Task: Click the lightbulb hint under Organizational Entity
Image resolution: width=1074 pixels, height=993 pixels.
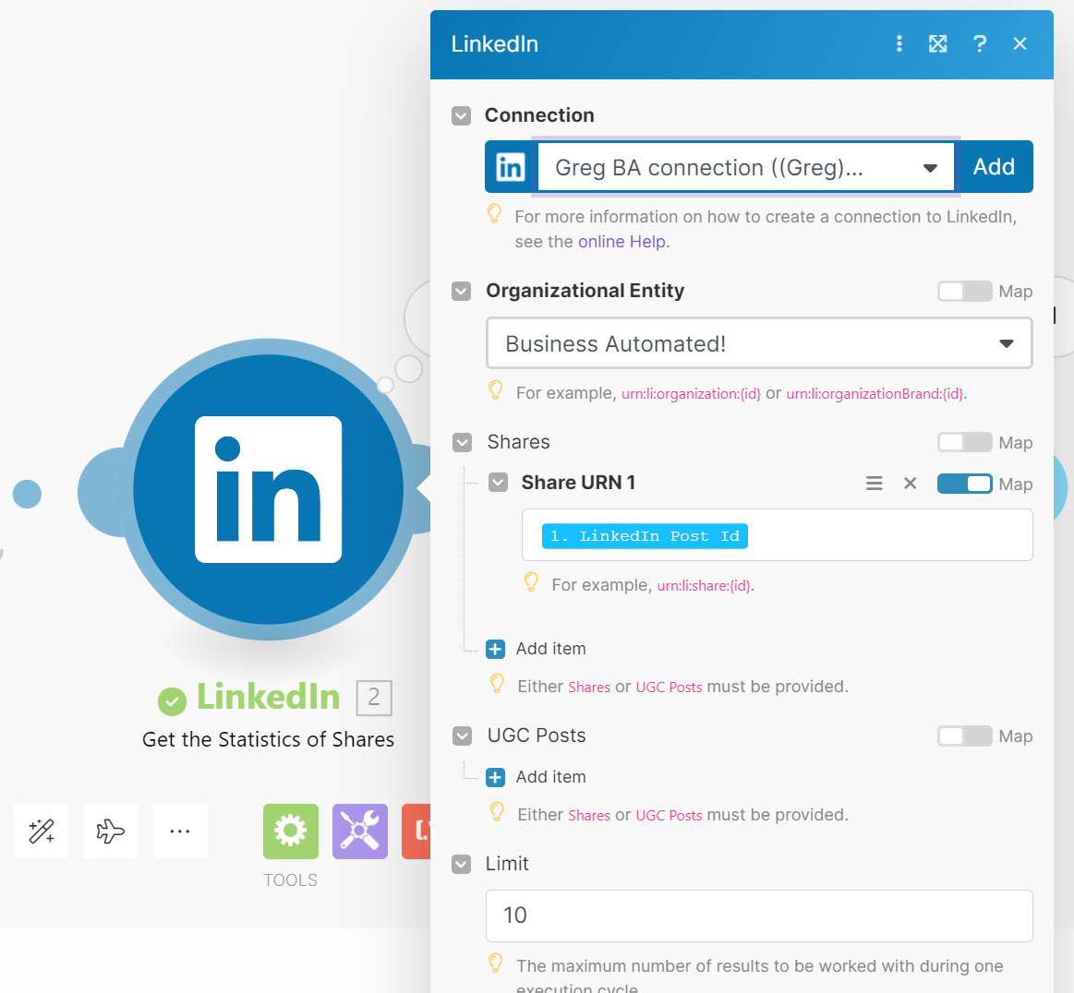Action: 495,390
